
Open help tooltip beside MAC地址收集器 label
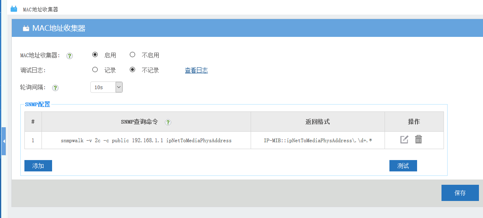click(70, 56)
